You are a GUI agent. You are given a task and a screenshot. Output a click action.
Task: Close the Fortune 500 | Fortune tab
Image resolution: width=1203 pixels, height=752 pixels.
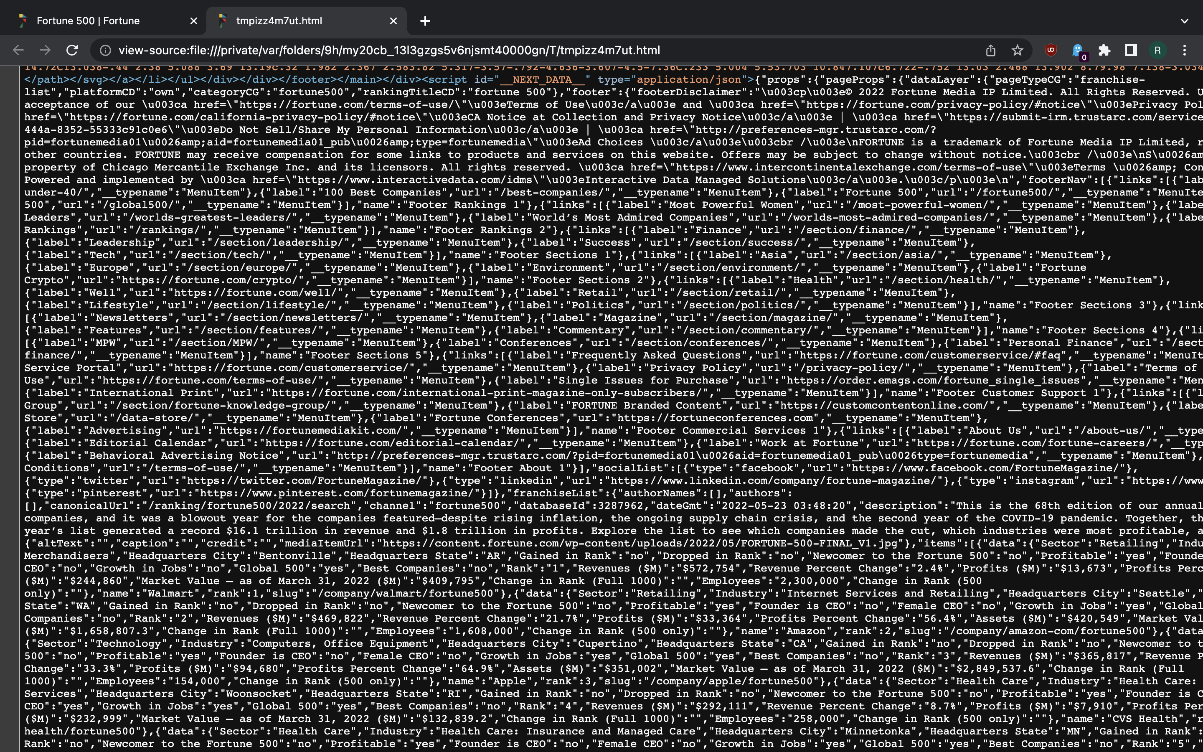pos(194,21)
